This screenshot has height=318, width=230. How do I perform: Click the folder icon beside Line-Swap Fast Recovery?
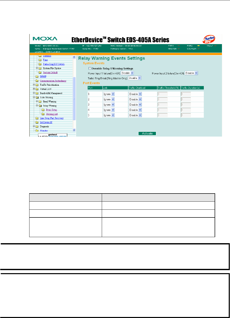pos(37,118)
